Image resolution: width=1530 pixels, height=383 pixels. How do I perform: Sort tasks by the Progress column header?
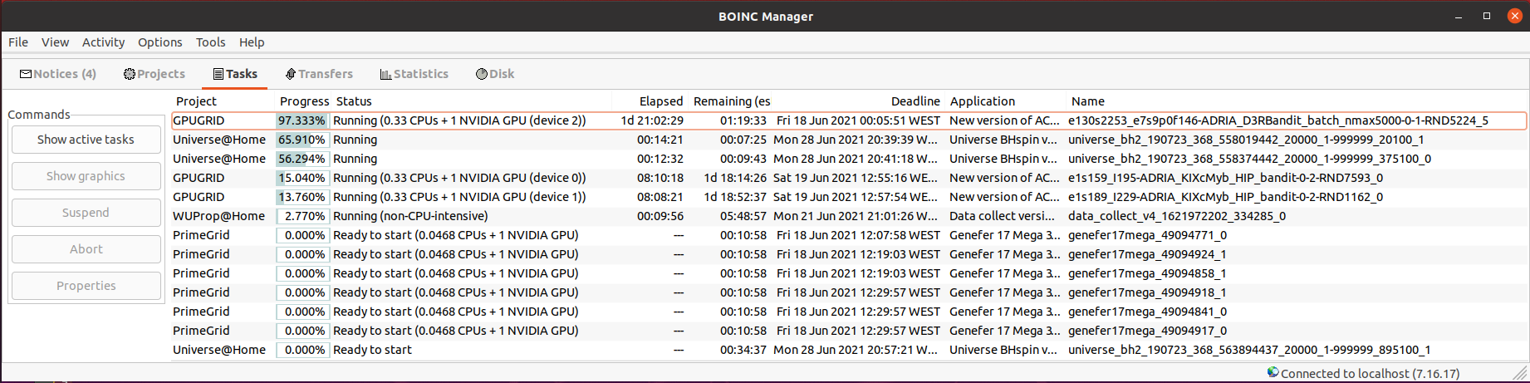[x=304, y=101]
